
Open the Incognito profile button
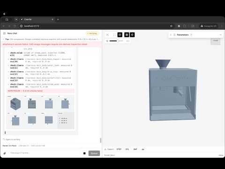209,26
